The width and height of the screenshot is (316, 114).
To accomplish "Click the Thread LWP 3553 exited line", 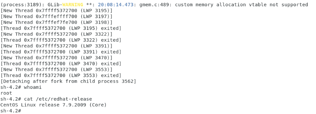I will point(61,75).
